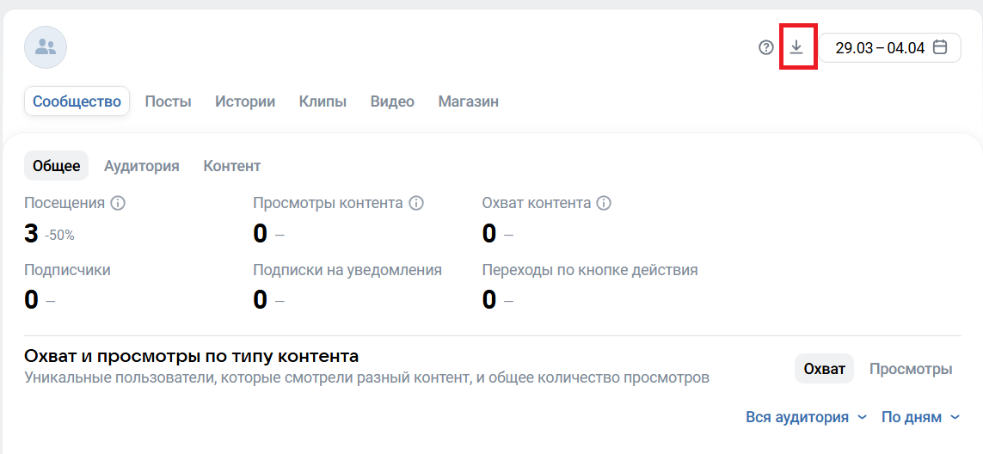The width and height of the screenshot is (983, 454).
Task: Open the Посты tab
Action: pyautogui.click(x=168, y=101)
